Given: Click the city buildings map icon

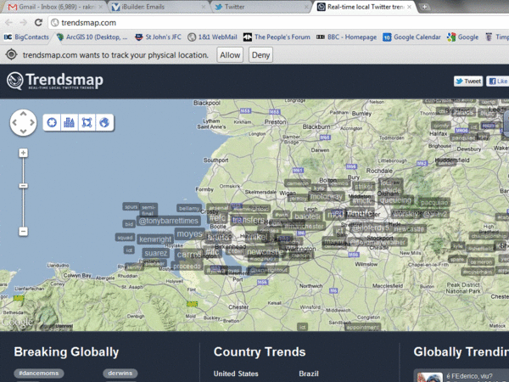Looking at the screenshot, I should click(70, 122).
